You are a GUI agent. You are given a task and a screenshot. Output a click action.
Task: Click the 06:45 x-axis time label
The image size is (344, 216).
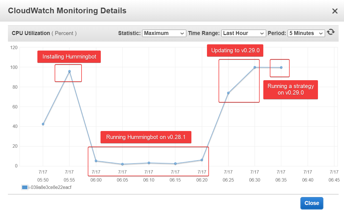coord(334,180)
